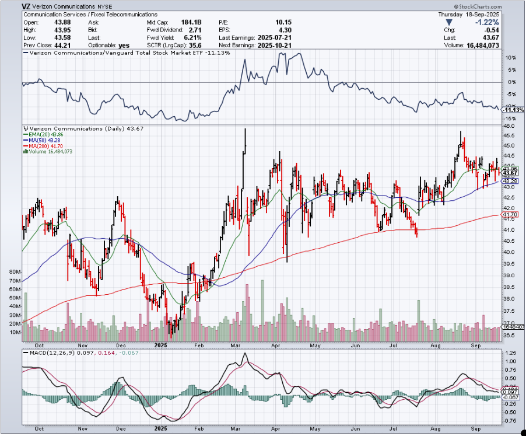Click the 46.0 price axis label
Screen dimensions: 526x436
pyautogui.click(x=509, y=126)
